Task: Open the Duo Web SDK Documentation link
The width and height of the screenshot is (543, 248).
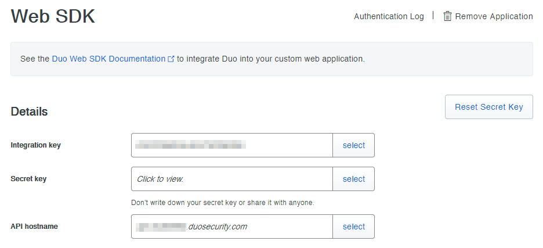Action: (x=108, y=59)
